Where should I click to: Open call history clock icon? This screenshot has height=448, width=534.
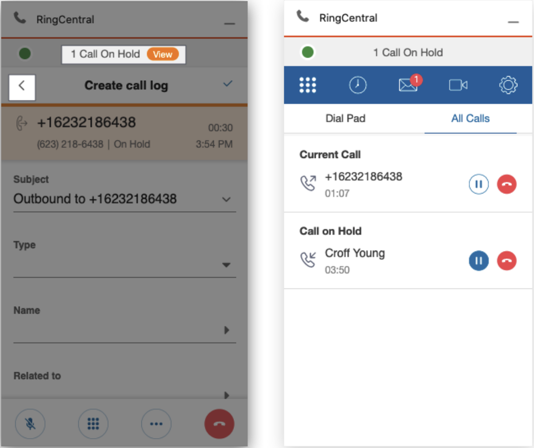[x=358, y=85]
